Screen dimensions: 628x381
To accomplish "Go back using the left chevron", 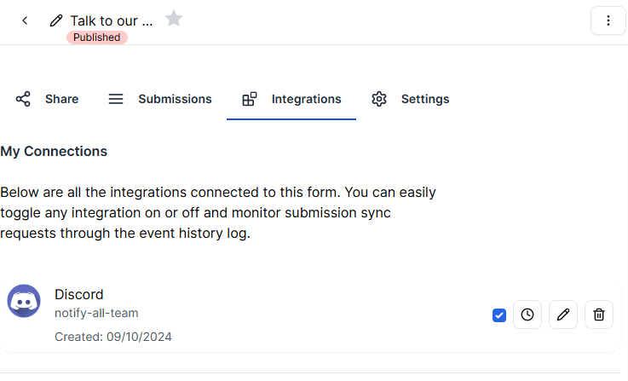I will pyautogui.click(x=25, y=20).
